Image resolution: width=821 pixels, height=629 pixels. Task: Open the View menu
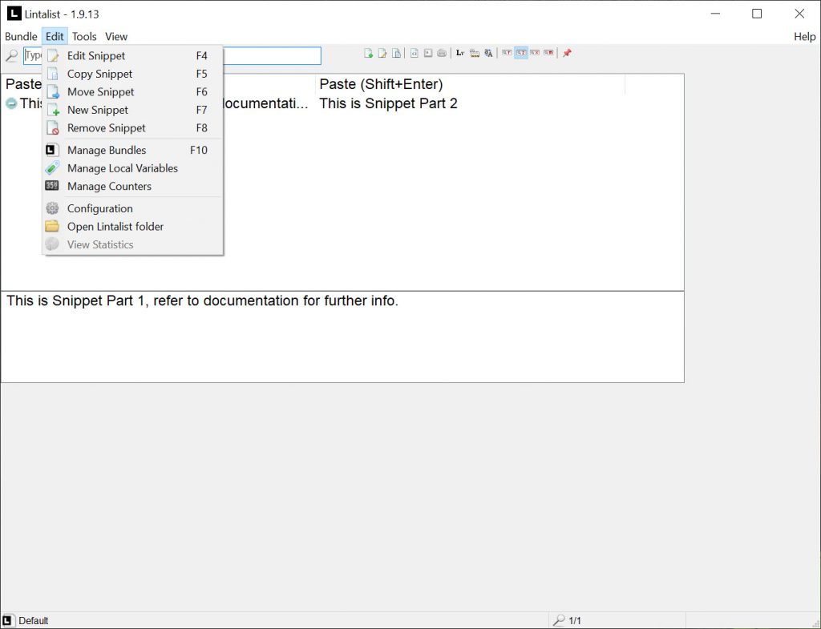(x=116, y=37)
